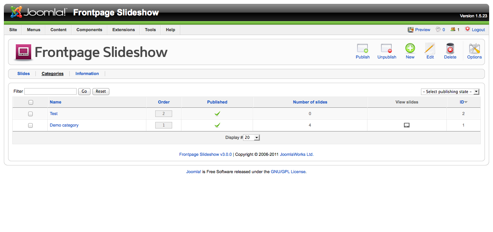Open the Demo category link

click(64, 125)
